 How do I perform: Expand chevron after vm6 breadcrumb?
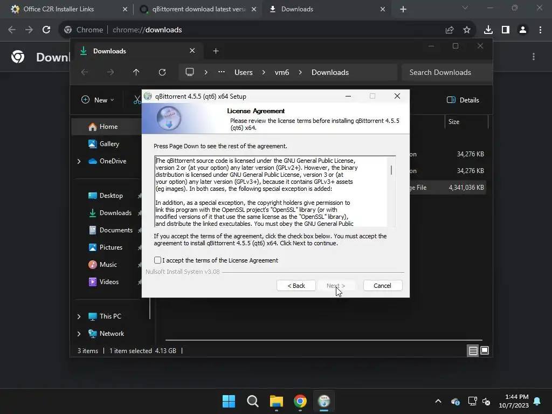coord(300,72)
